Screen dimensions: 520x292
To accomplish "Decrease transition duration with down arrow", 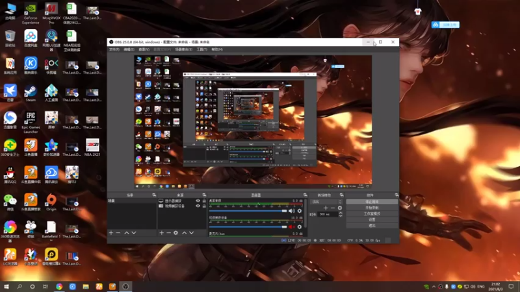I will [341, 216].
